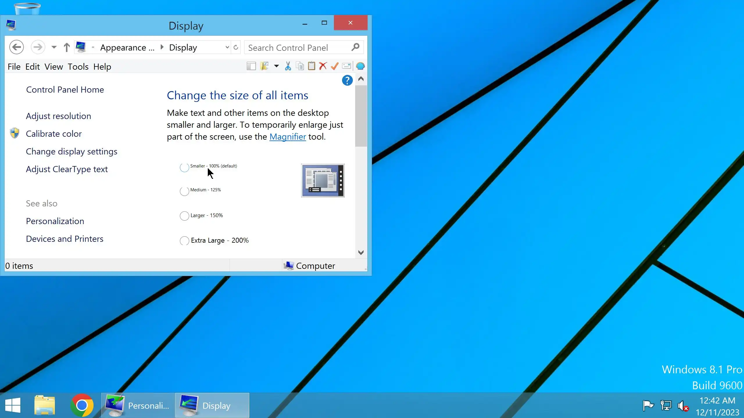Screen dimensions: 744x418
Task: Click the red X Delete icon
Action: click(x=323, y=66)
